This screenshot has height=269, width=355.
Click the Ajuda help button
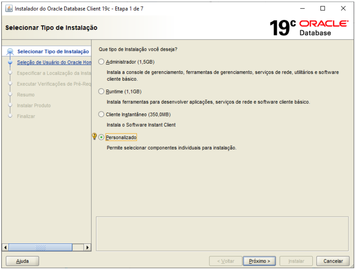(x=22, y=261)
